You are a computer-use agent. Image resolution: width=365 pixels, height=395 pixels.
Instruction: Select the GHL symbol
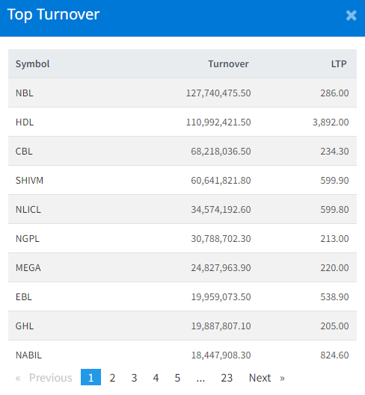25,326
